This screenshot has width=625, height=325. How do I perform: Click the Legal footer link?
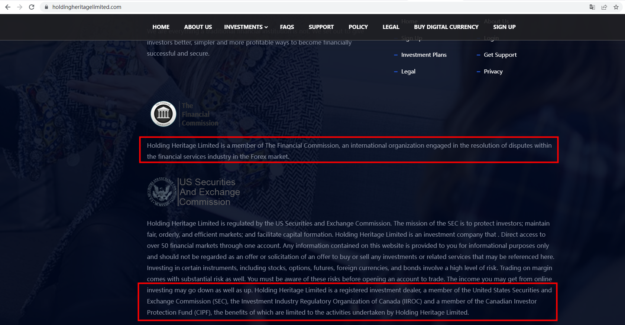(408, 72)
